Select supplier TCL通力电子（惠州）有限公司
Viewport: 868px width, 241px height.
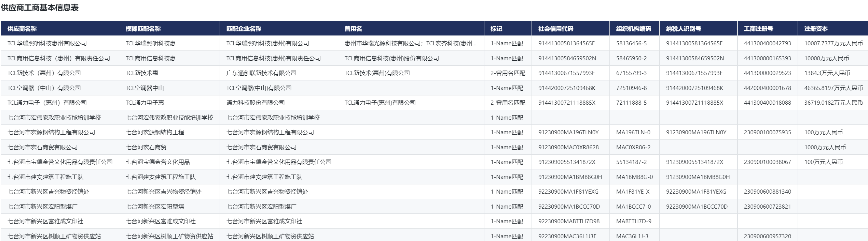point(47,103)
